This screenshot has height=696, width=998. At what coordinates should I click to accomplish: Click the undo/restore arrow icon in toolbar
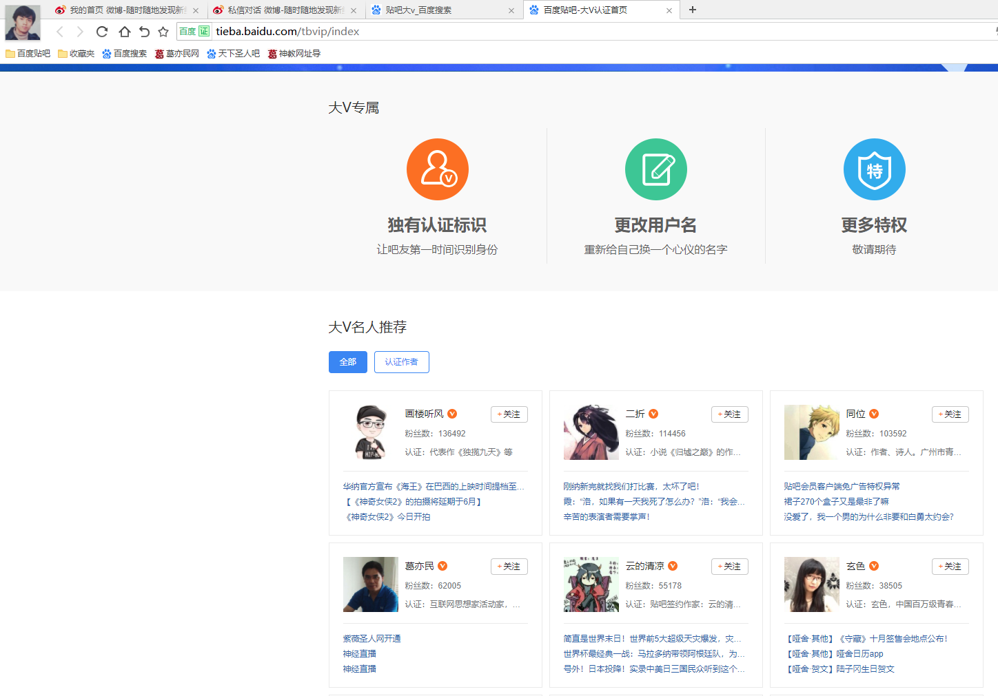pos(144,32)
